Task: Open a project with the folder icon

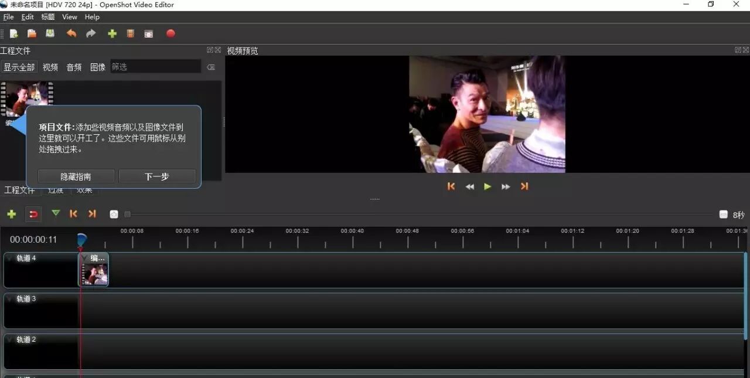Action: 32,33
